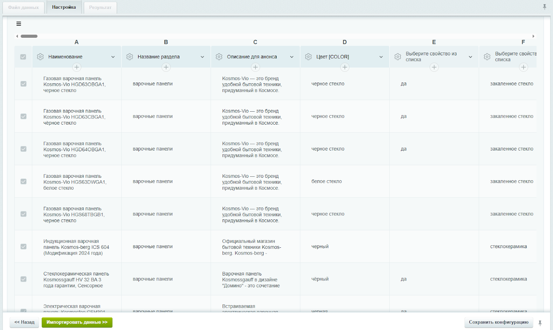Click column letter C header

(x=255, y=42)
